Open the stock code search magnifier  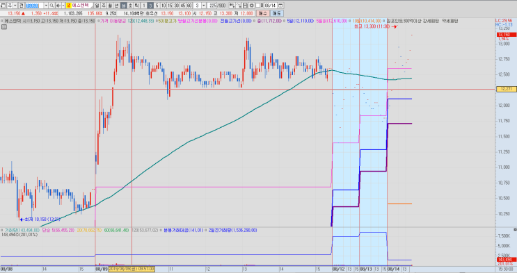[51, 6]
